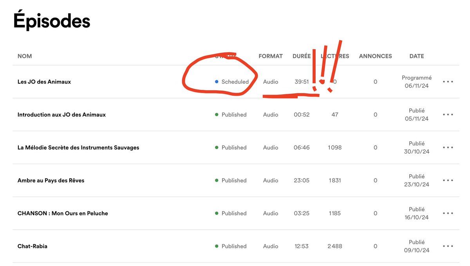Image resolution: width=470 pixels, height=266 pixels.
Task: Click the play count 1831
Action: tap(335, 180)
